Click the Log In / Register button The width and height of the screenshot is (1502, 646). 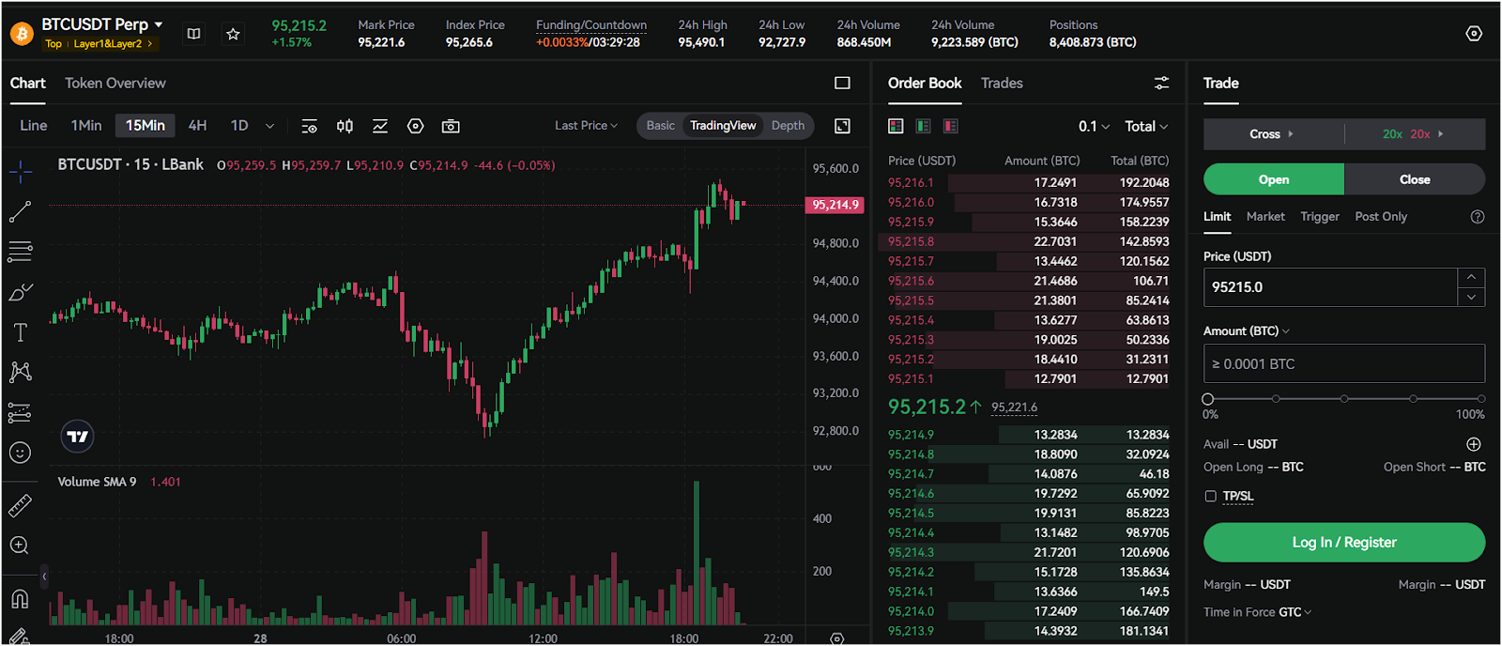click(1344, 543)
